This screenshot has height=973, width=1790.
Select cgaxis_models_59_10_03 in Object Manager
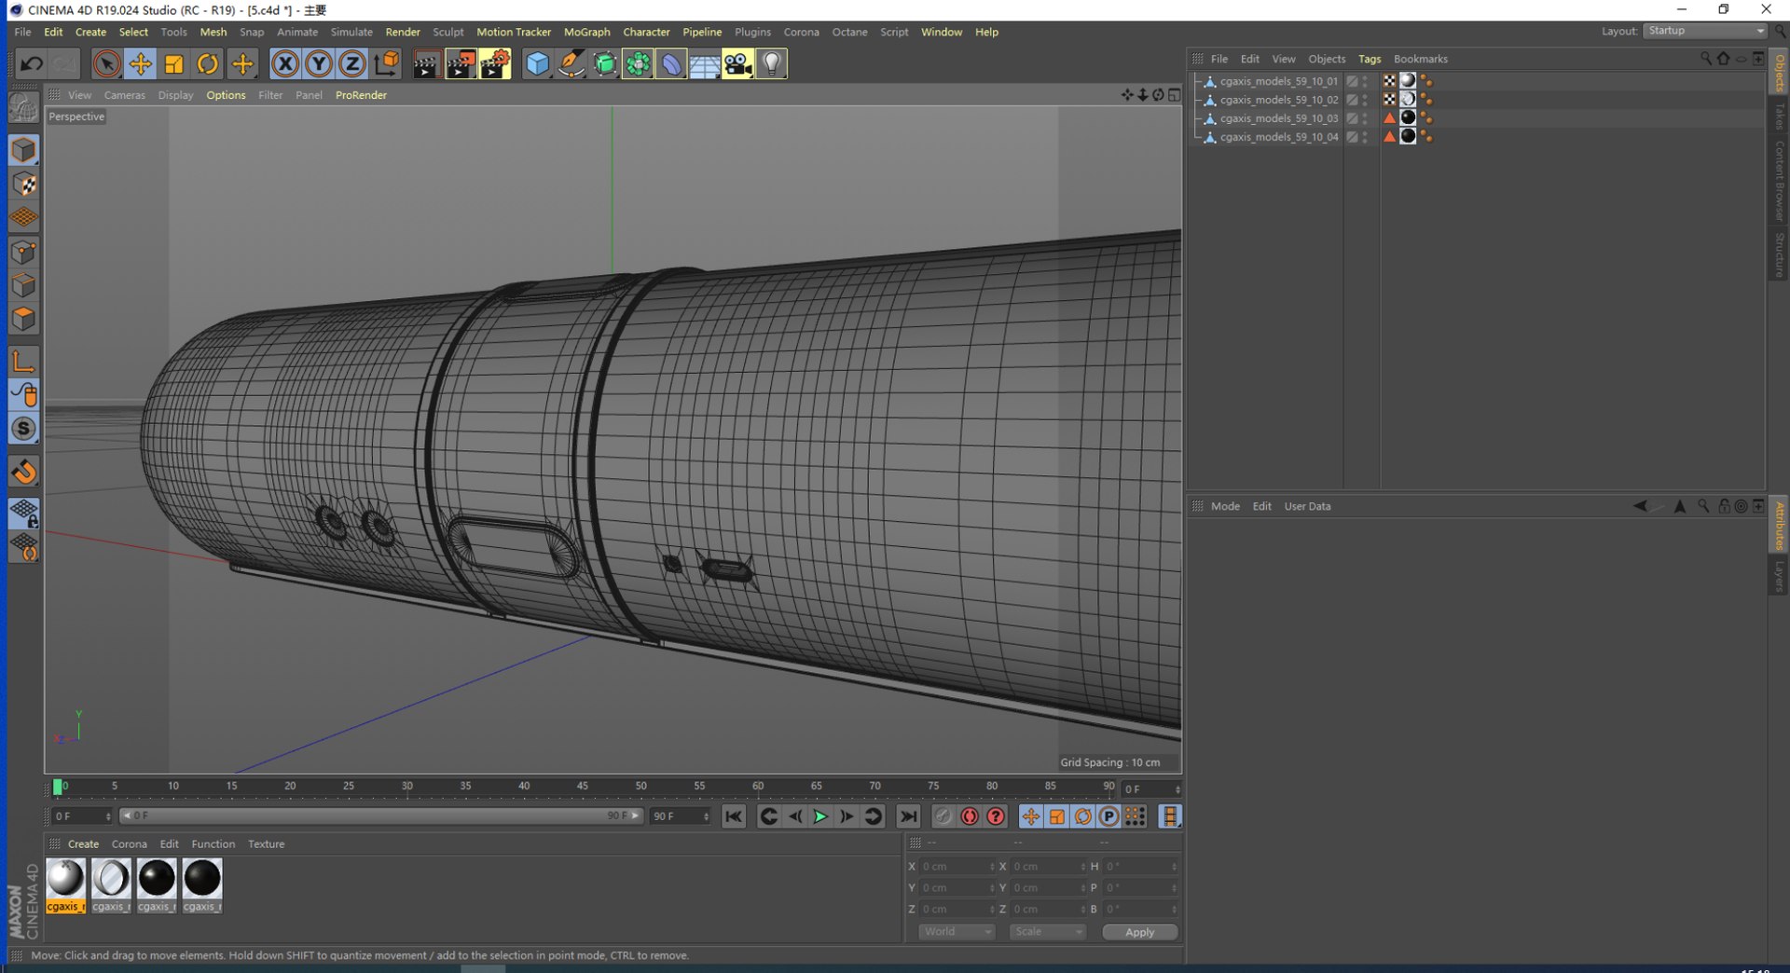click(x=1278, y=118)
